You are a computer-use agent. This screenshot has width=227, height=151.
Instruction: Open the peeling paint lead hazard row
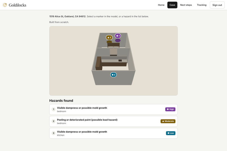113,121
